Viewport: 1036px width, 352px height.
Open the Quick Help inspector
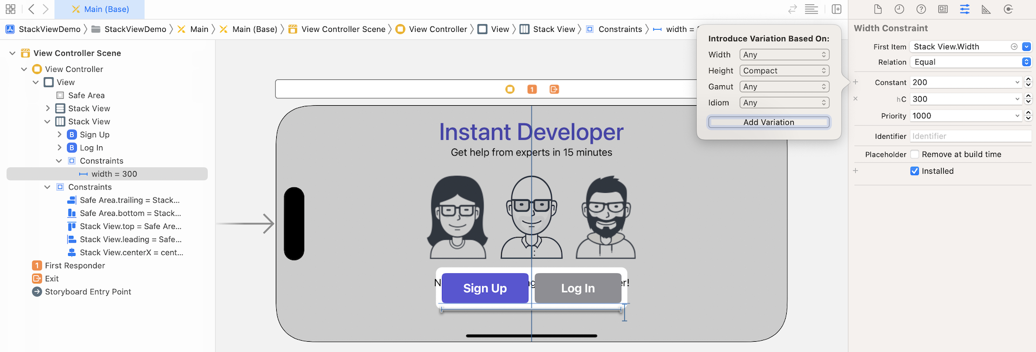tap(921, 9)
